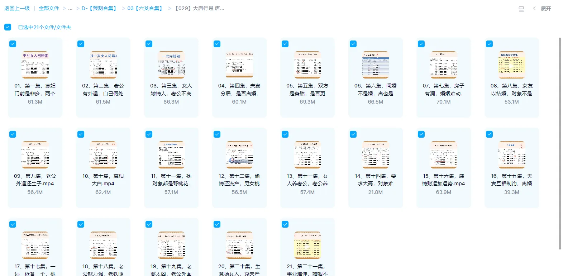
Task: Open video thumbnail of 18、第十八集
Action: click(103, 245)
